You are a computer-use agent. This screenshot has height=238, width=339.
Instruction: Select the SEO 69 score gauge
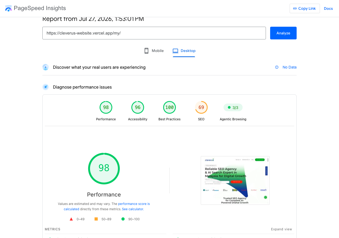coord(201,107)
